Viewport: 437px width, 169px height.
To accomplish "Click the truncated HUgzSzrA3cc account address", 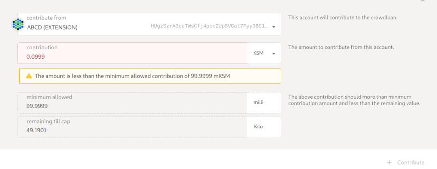I will pos(209,27).
